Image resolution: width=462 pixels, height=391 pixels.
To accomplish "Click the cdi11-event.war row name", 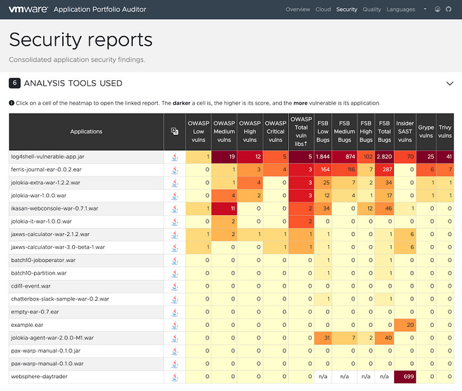I will pyautogui.click(x=31, y=286).
